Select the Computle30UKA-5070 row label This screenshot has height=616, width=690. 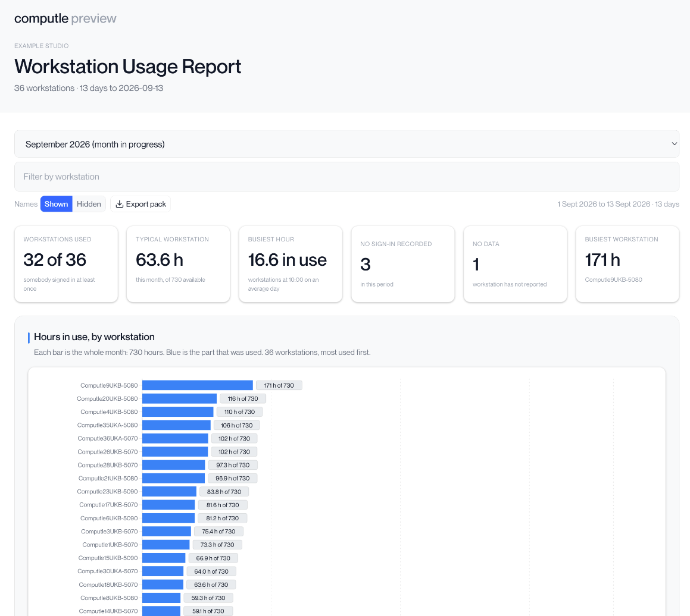[107, 571]
